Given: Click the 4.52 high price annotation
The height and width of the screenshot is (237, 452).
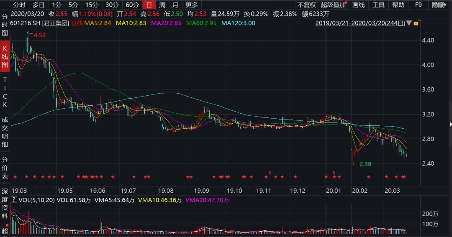Looking at the screenshot, I should click(39, 35).
